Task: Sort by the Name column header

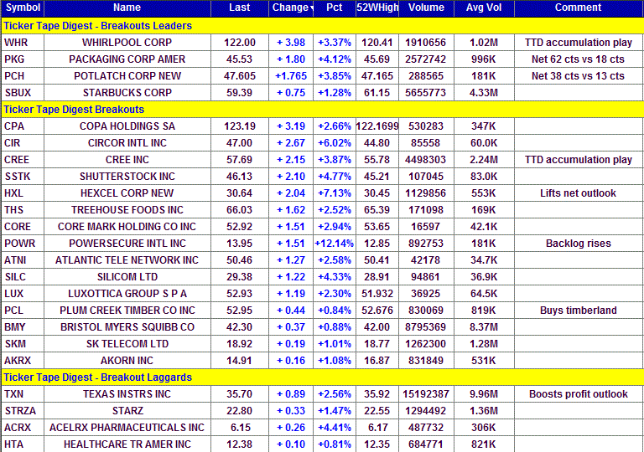Action: [127, 8]
